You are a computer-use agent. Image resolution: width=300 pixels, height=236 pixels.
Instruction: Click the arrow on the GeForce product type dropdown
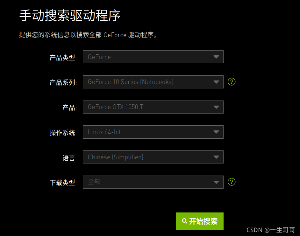point(216,57)
